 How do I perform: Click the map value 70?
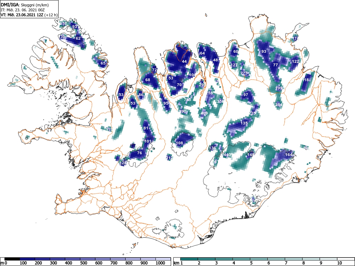coord(179,85)
